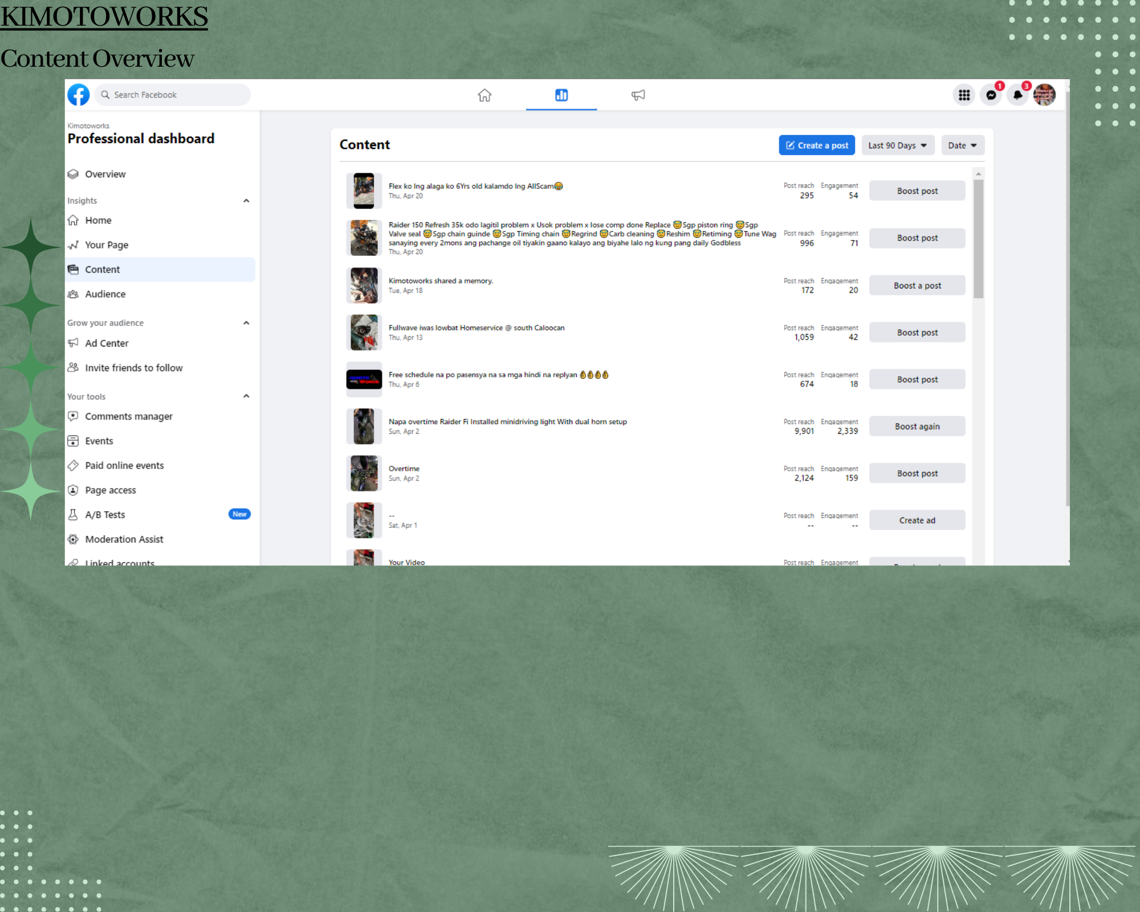The image size is (1140, 912).
Task: Click Create ad for Sat, Apr 1 post
Action: pyautogui.click(x=917, y=520)
